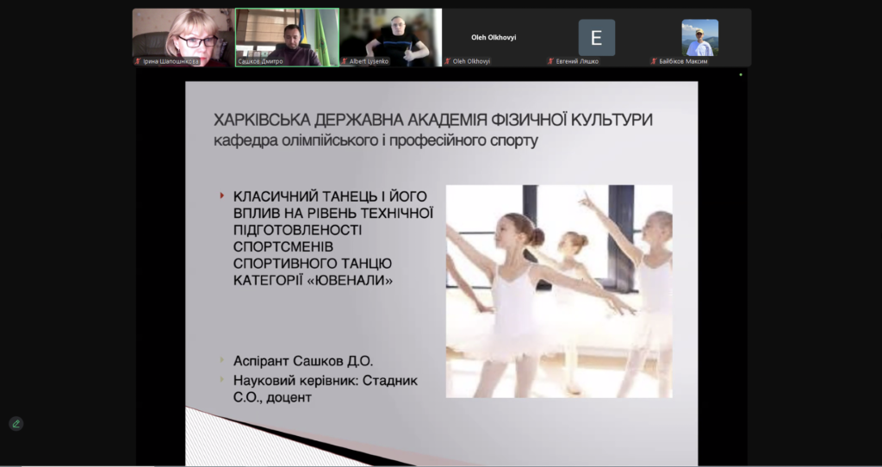882x467 pixels.
Task: Click muted microphone icon beside Байбіков Максим
Action: pos(654,61)
